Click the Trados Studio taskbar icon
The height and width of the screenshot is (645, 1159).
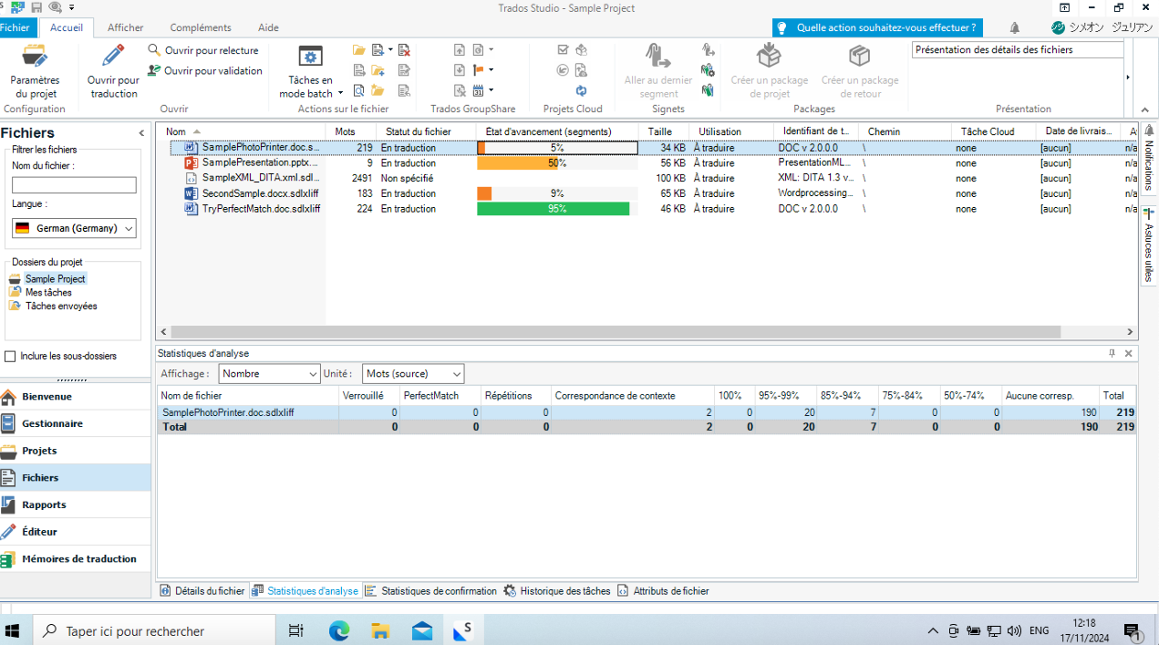(463, 629)
